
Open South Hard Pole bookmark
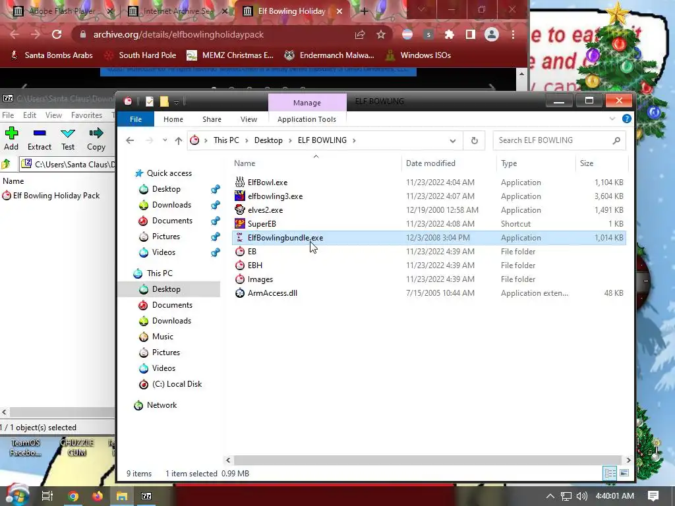(141, 55)
